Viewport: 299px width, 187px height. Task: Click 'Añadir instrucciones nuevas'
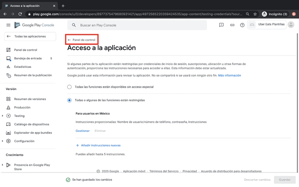click(x=100, y=145)
